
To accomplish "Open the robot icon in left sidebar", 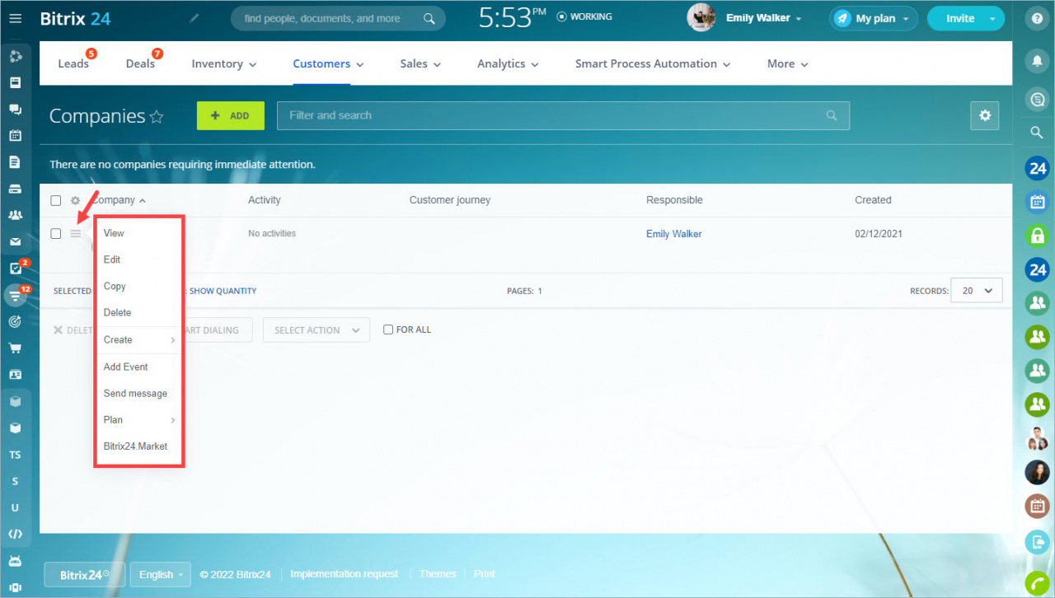I will point(15,561).
